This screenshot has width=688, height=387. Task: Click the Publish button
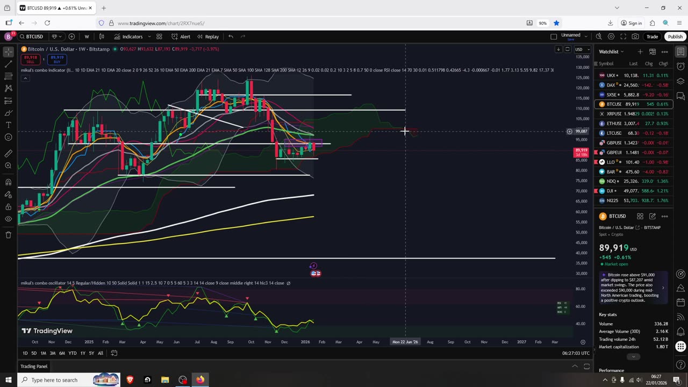pyautogui.click(x=675, y=37)
